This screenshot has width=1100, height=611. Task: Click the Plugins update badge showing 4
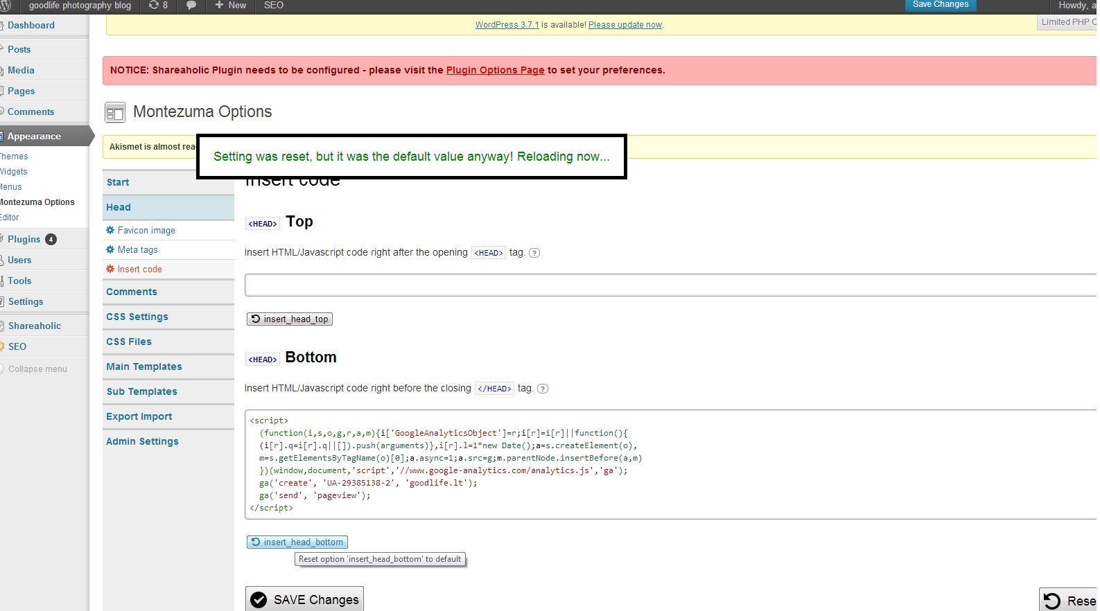click(x=51, y=240)
